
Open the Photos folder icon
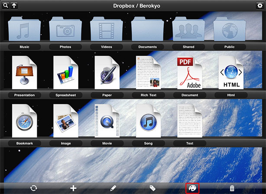click(65, 29)
